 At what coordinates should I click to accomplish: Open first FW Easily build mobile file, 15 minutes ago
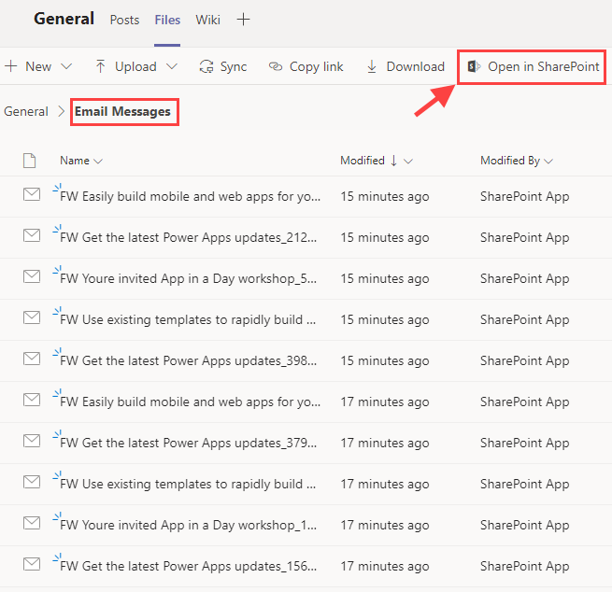190,196
